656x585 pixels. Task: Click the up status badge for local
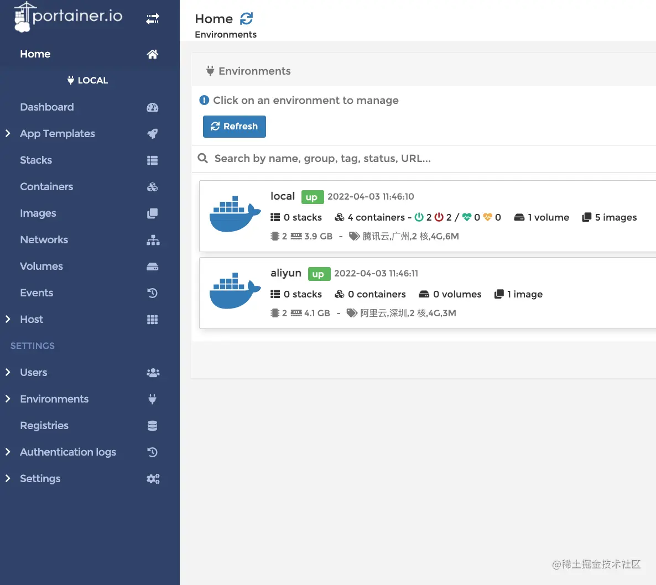tap(313, 197)
